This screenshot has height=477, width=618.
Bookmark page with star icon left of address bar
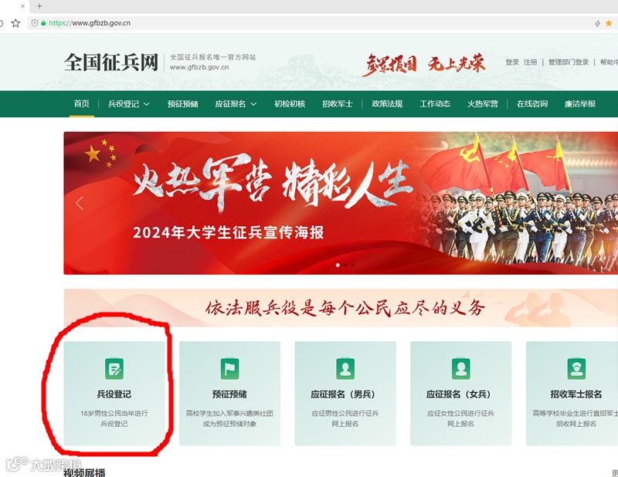tap(15, 23)
